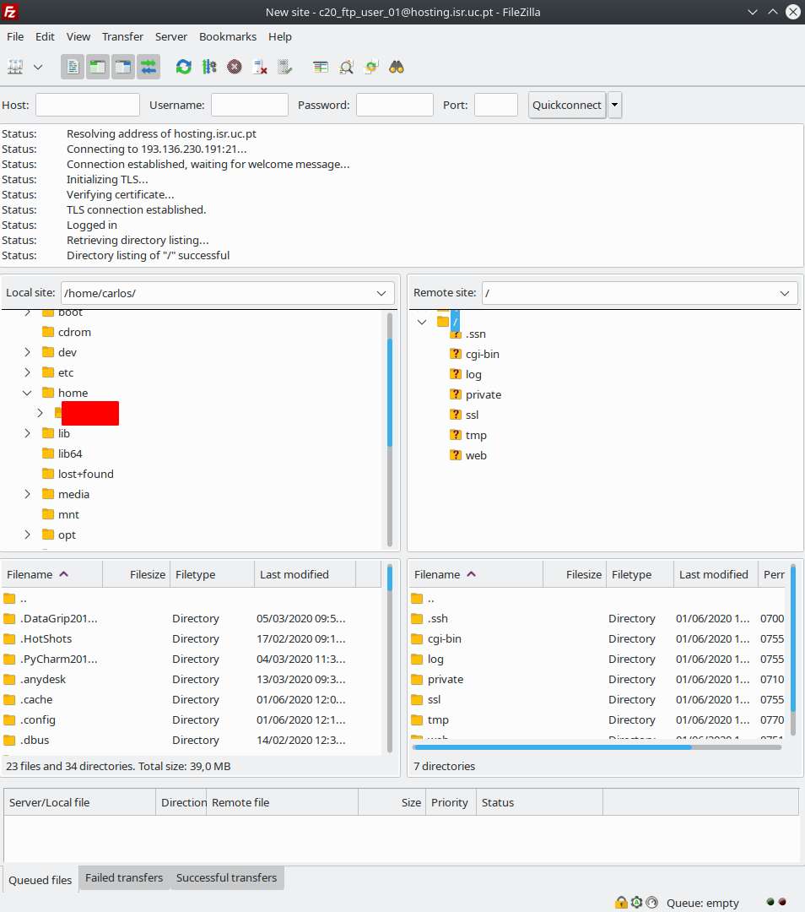Reconnect to the last used server

click(x=285, y=67)
